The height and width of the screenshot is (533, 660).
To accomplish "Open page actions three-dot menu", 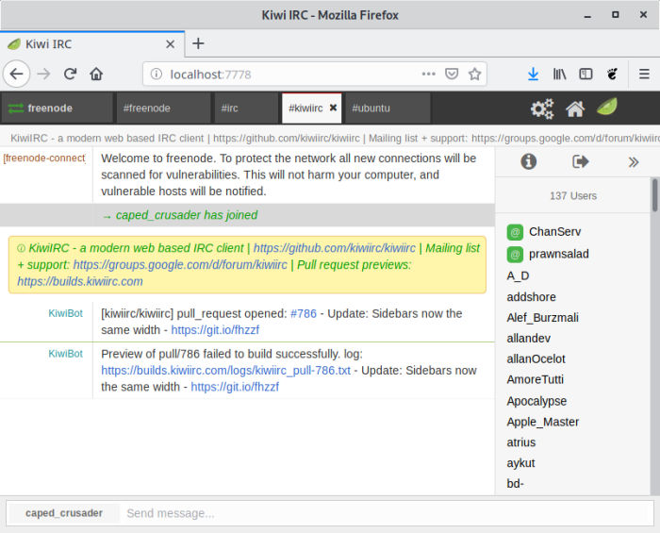I will (x=428, y=75).
